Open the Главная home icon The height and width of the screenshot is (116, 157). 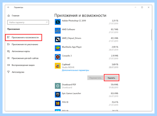pyautogui.click(x=9, y=16)
